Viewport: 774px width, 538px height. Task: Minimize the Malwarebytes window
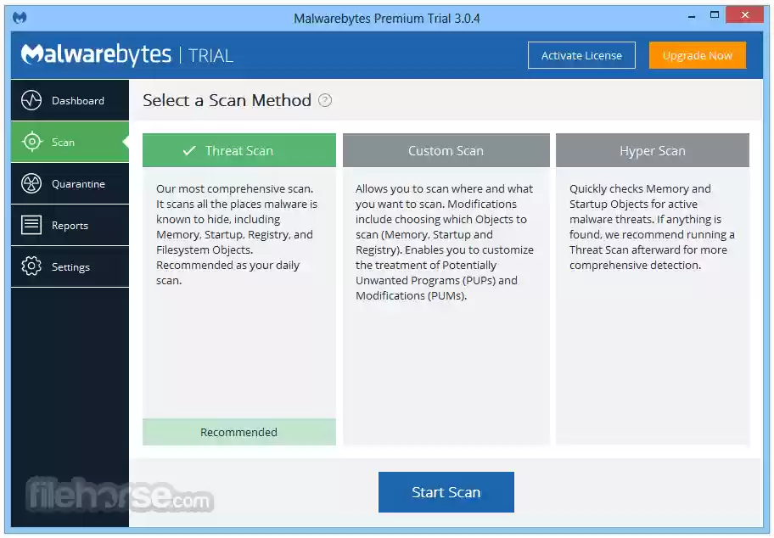[x=693, y=14]
